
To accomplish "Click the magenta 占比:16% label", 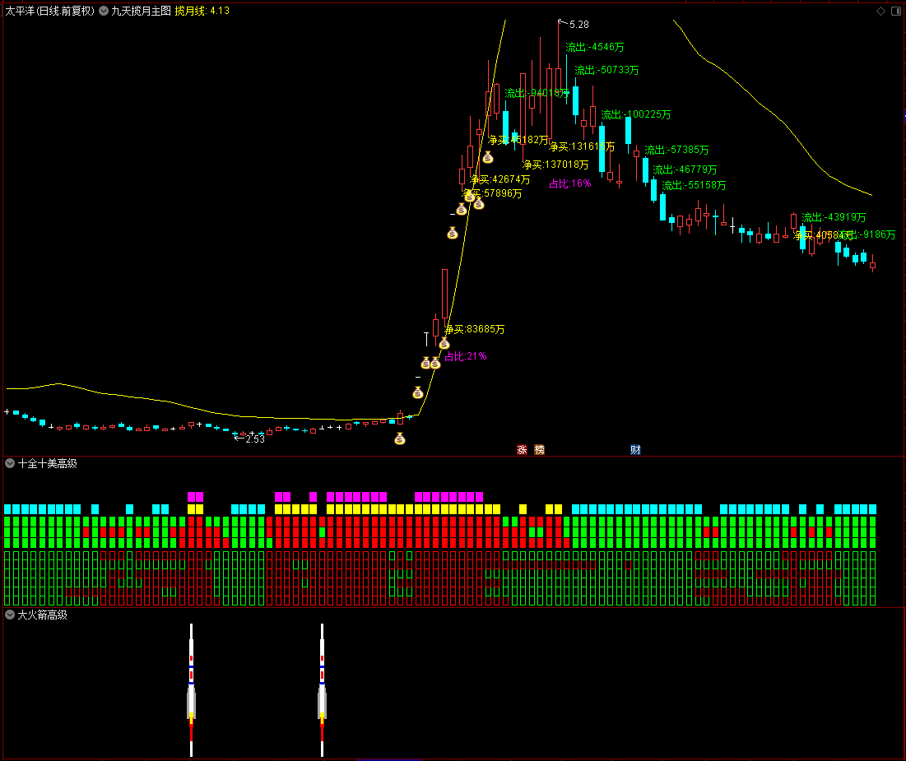I will point(569,183).
